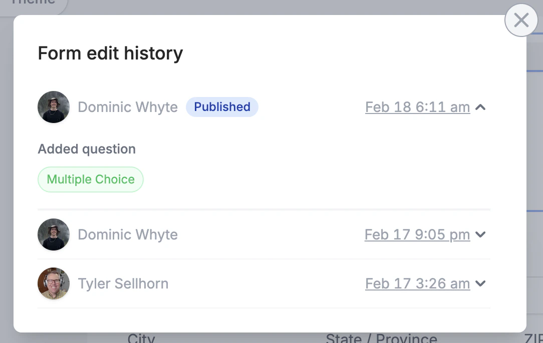Viewport: 543px width, 343px height.
Task: Collapse the Feb 18 6:11 am history entry
Action: point(480,107)
